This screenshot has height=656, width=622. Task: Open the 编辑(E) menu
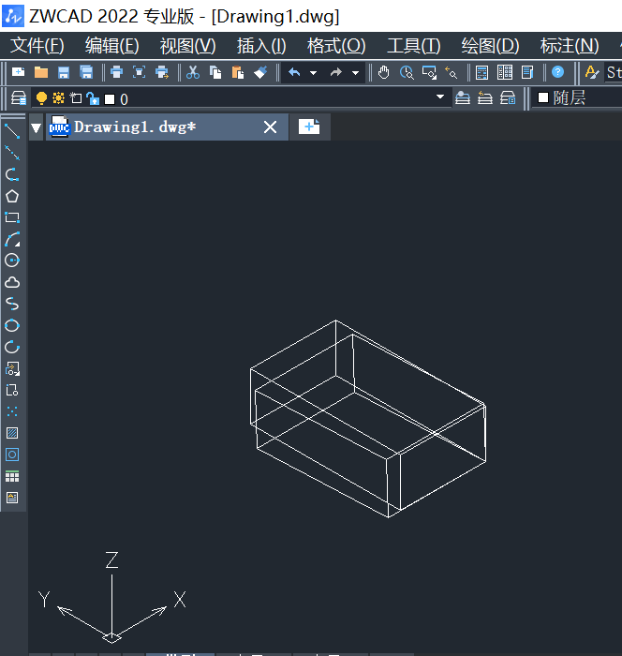pyautogui.click(x=112, y=46)
